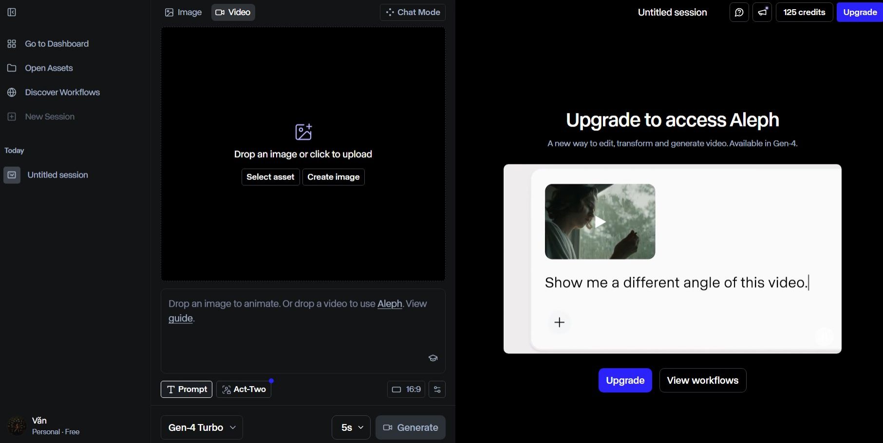Open the feedback chat icon
The width and height of the screenshot is (883, 443).
pyautogui.click(x=739, y=12)
